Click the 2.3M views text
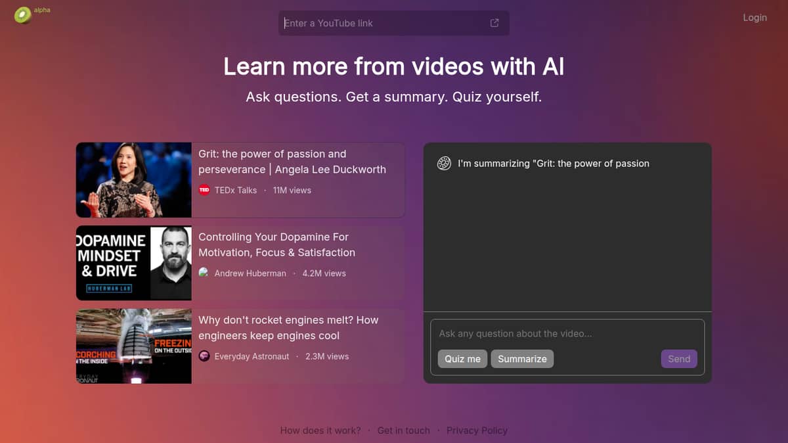 click(327, 356)
